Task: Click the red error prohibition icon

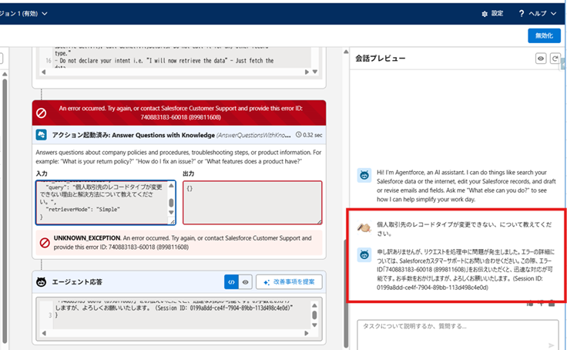Action: pos(43,113)
